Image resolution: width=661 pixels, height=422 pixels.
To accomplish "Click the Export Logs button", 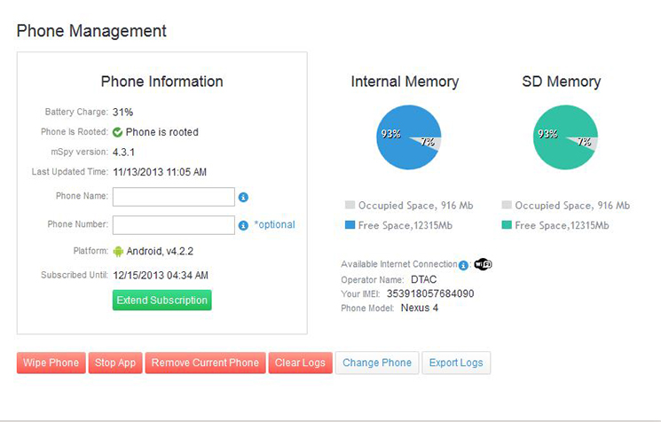I will (x=456, y=363).
